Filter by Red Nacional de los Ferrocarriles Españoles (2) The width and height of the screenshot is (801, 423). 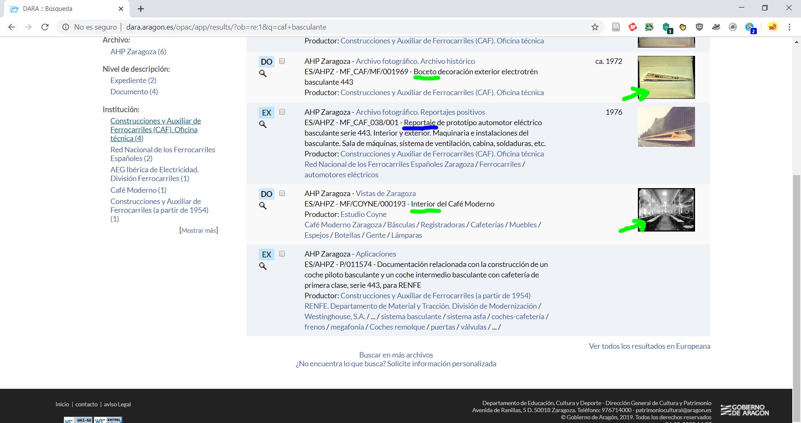(163, 154)
